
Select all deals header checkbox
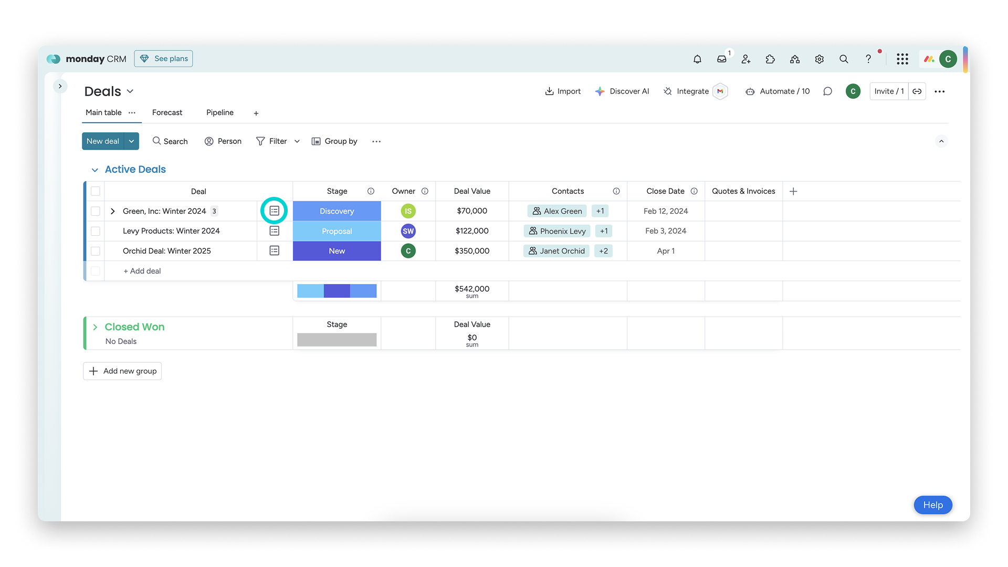coord(96,191)
